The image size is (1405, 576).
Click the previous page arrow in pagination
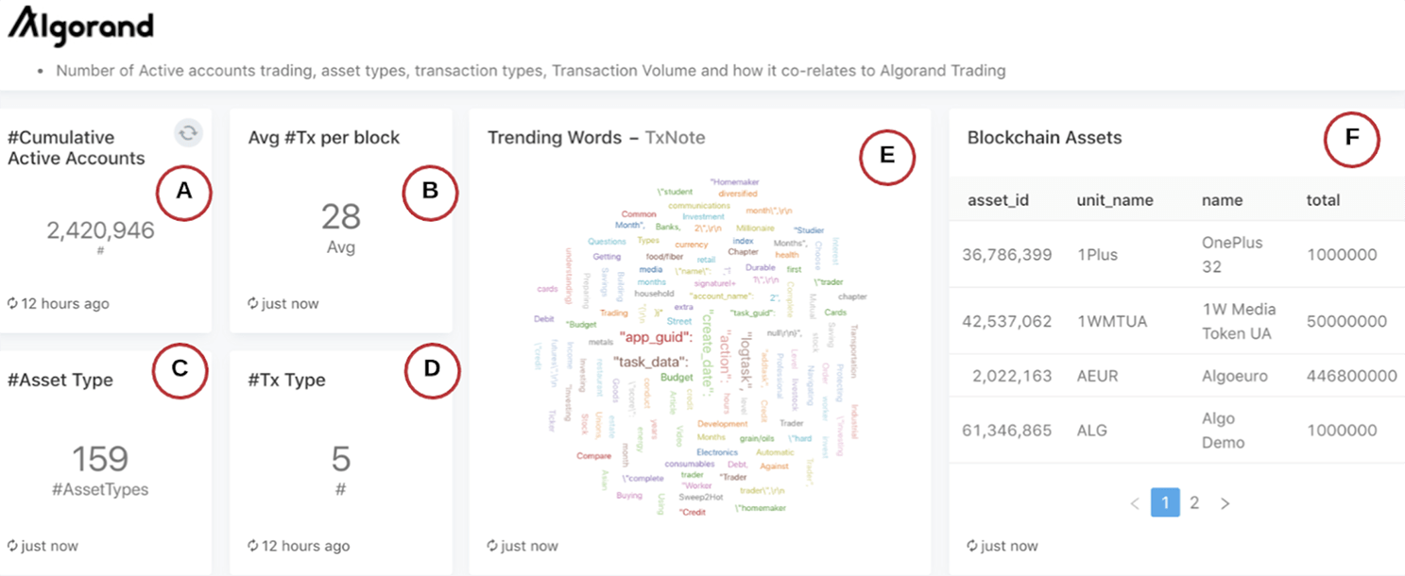(1135, 503)
